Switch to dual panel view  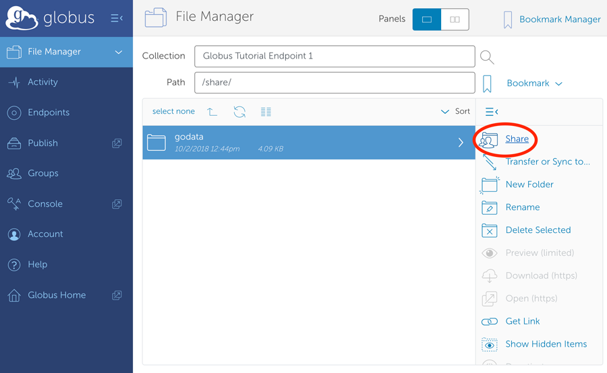455,20
